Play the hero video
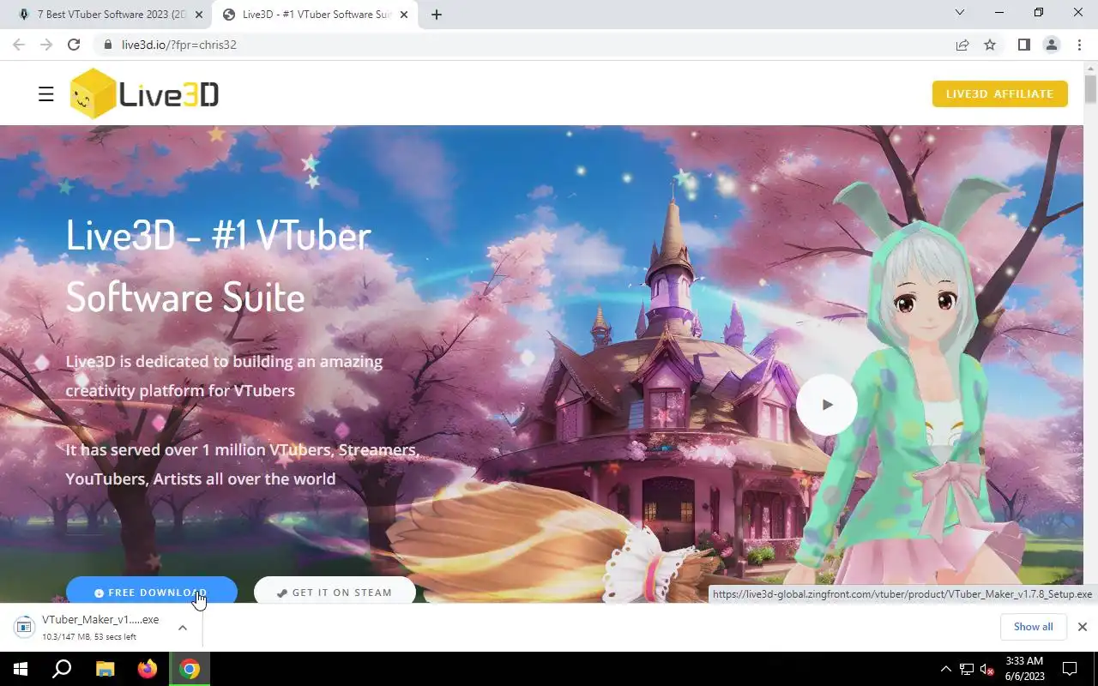This screenshot has height=686, width=1098. tap(827, 405)
